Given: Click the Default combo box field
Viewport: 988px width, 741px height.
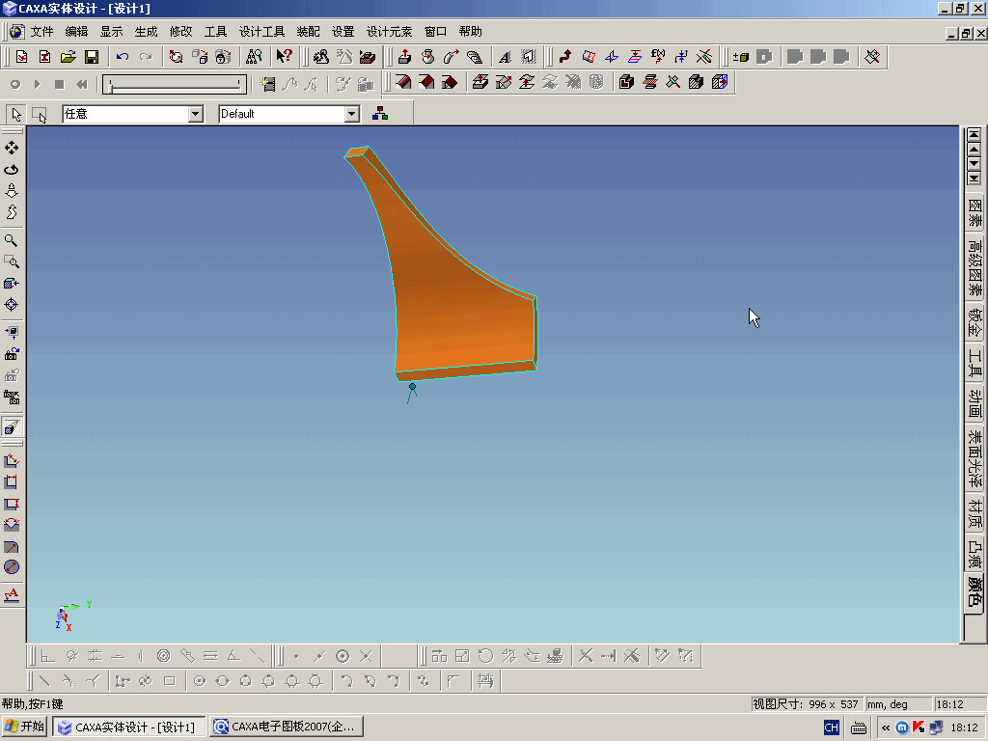Looking at the screenshot, I should click(x=289, y=114).
